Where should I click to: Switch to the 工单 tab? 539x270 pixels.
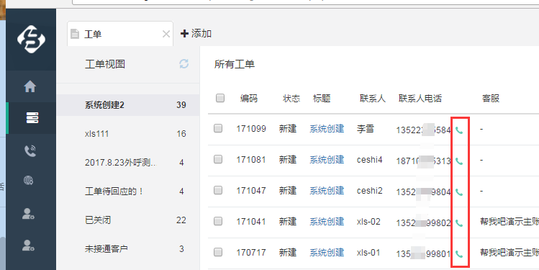click(120, 34)
